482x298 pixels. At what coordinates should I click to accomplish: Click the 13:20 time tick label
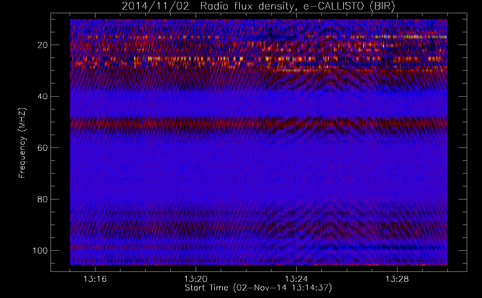(x=196, y=279)
